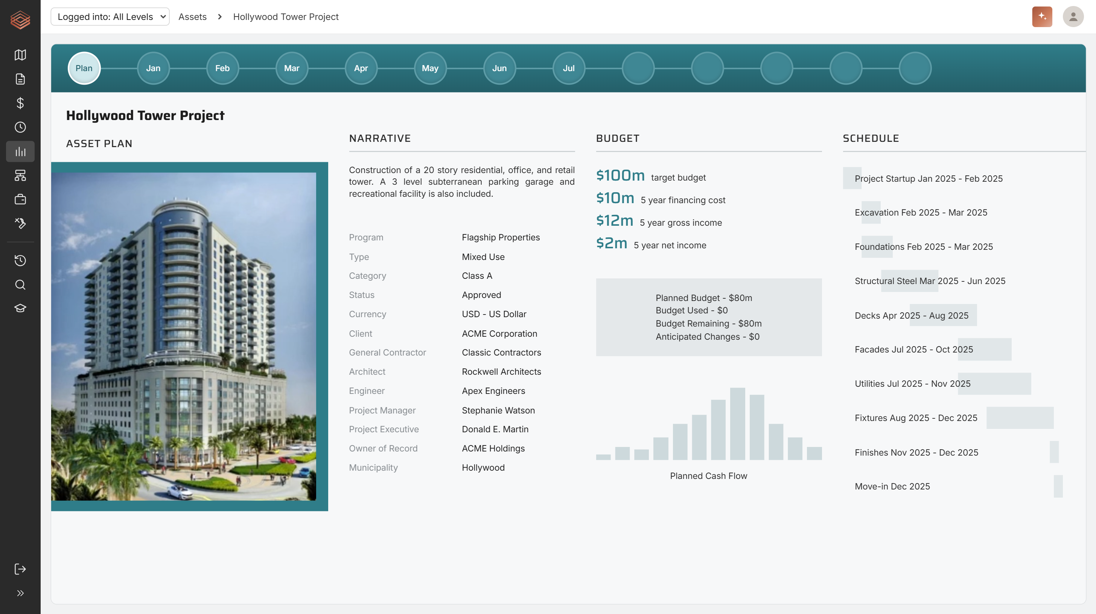Viewport: 1096px width, 614px height.
Task: Click the Apex Engineers value
Action: [x=493, y=391]
